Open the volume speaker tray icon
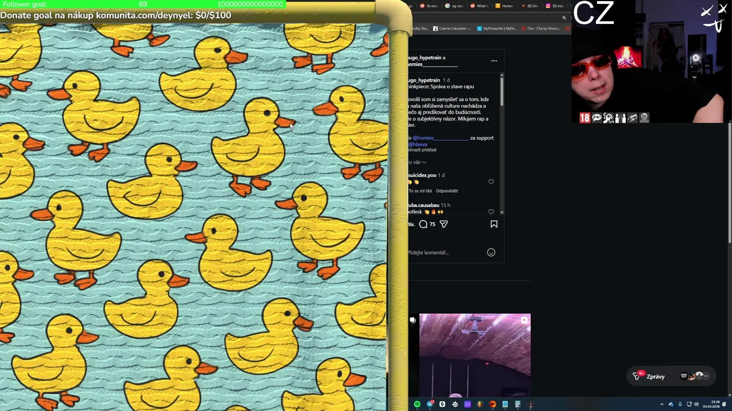This screenshot has width=732, height=411. pos(696,404)
